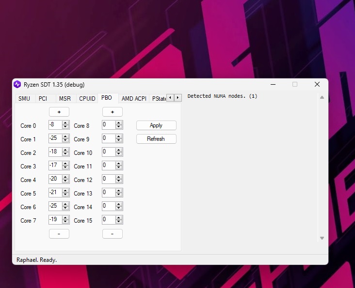Image resolution: width=355 pixels, height=288 pixels.
Task: Switch to the AMD ACPI tab
Action: pos(134,99)
